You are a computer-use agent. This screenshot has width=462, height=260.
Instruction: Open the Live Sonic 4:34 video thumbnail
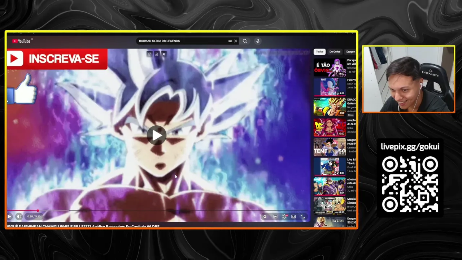point(330,166)
